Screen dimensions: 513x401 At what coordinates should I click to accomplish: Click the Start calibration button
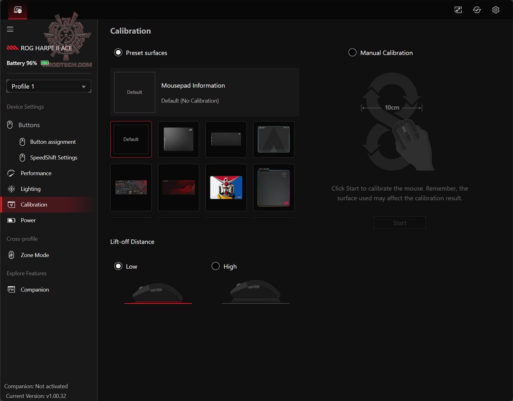click(x=399, y=223)
